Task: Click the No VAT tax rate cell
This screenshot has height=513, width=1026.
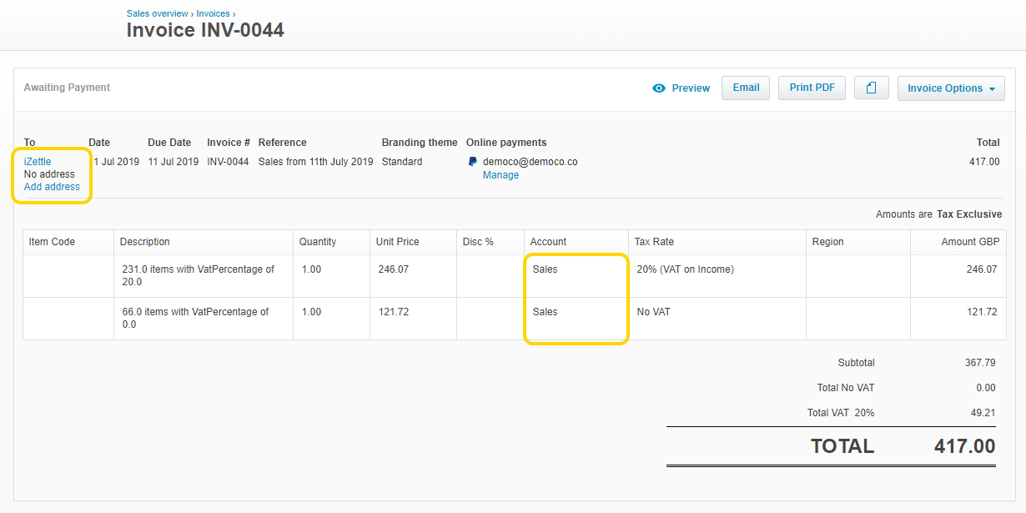Action: click(652, 312)
